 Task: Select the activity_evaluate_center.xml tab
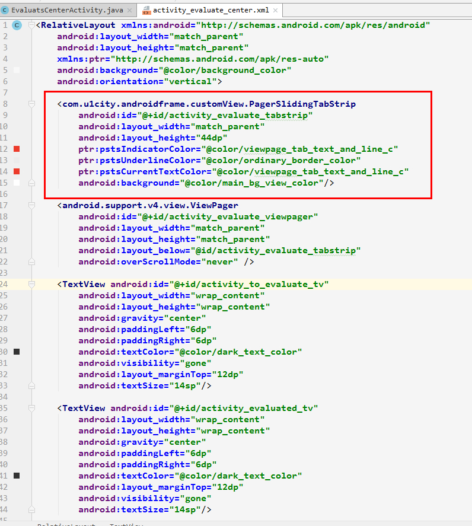(x=211, y=10)
